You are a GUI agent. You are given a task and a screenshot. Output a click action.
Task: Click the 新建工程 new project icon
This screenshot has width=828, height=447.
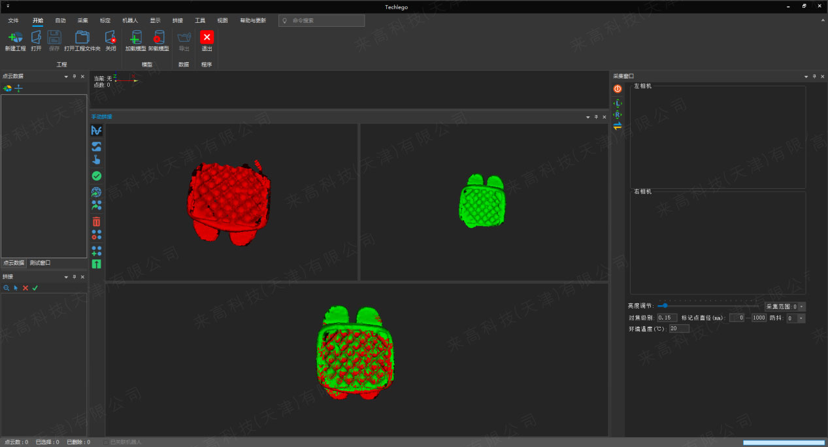click(15, 37)
